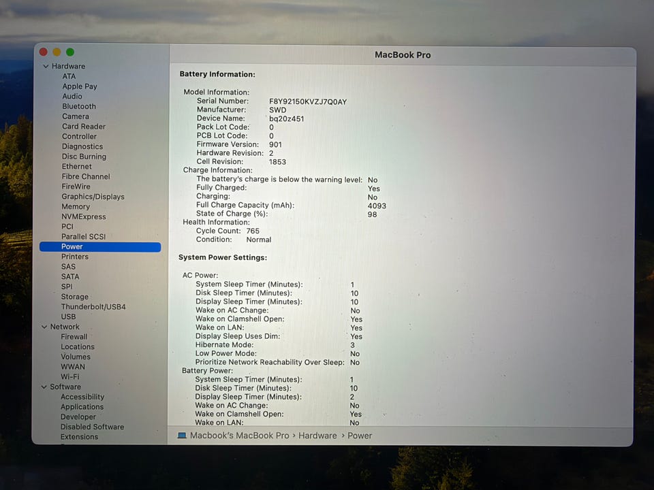
Task: Close the MacBook Pro window
Action: (x=44, y=52)
